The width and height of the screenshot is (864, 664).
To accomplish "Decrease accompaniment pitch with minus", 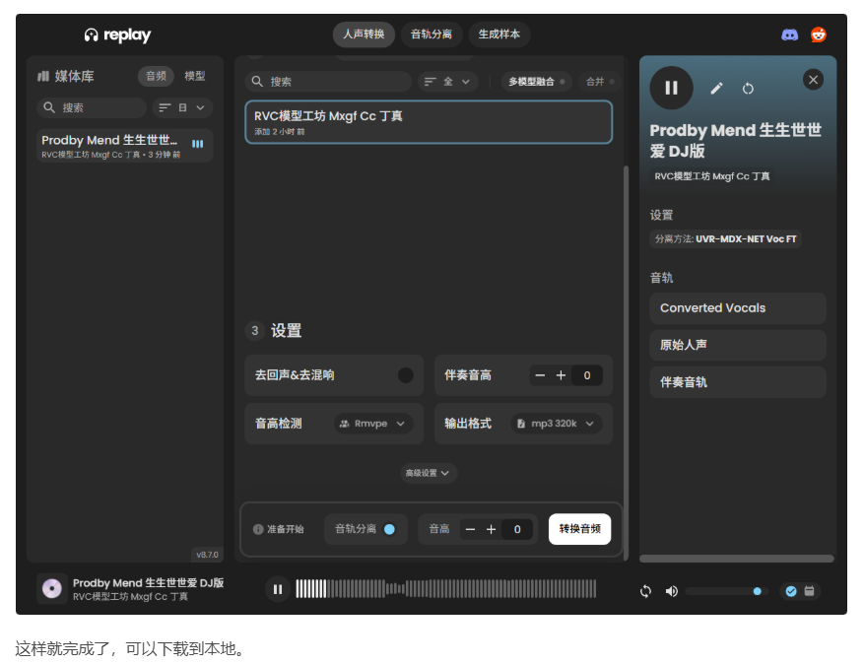I will (x=540, y=375).
